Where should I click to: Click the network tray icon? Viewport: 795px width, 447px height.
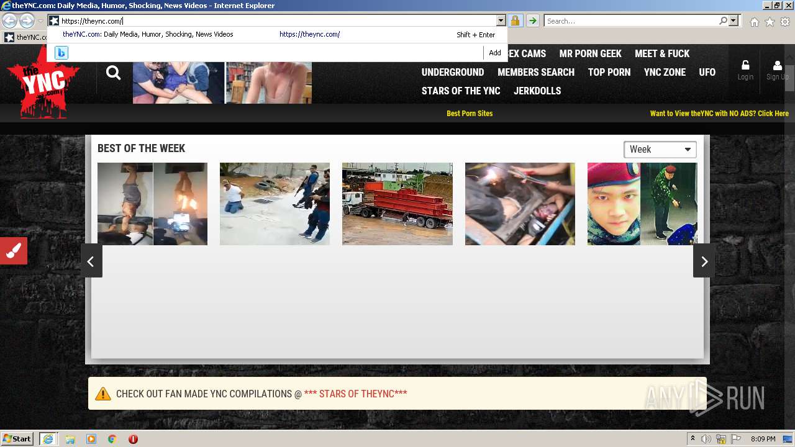(721, 439)
